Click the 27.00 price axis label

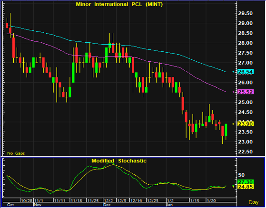coord(246,63)
